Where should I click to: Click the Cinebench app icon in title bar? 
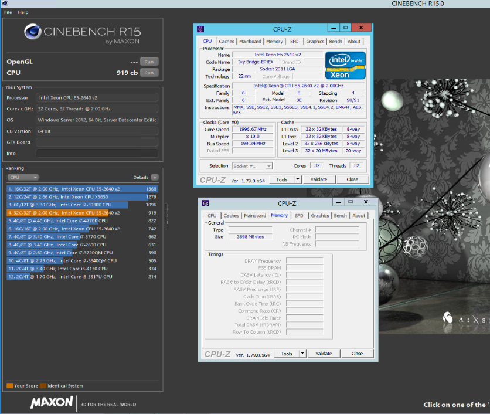[x=5, y=3]
